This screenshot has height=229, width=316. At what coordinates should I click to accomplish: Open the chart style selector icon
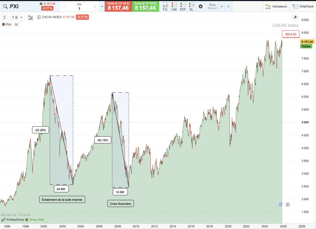30,17
